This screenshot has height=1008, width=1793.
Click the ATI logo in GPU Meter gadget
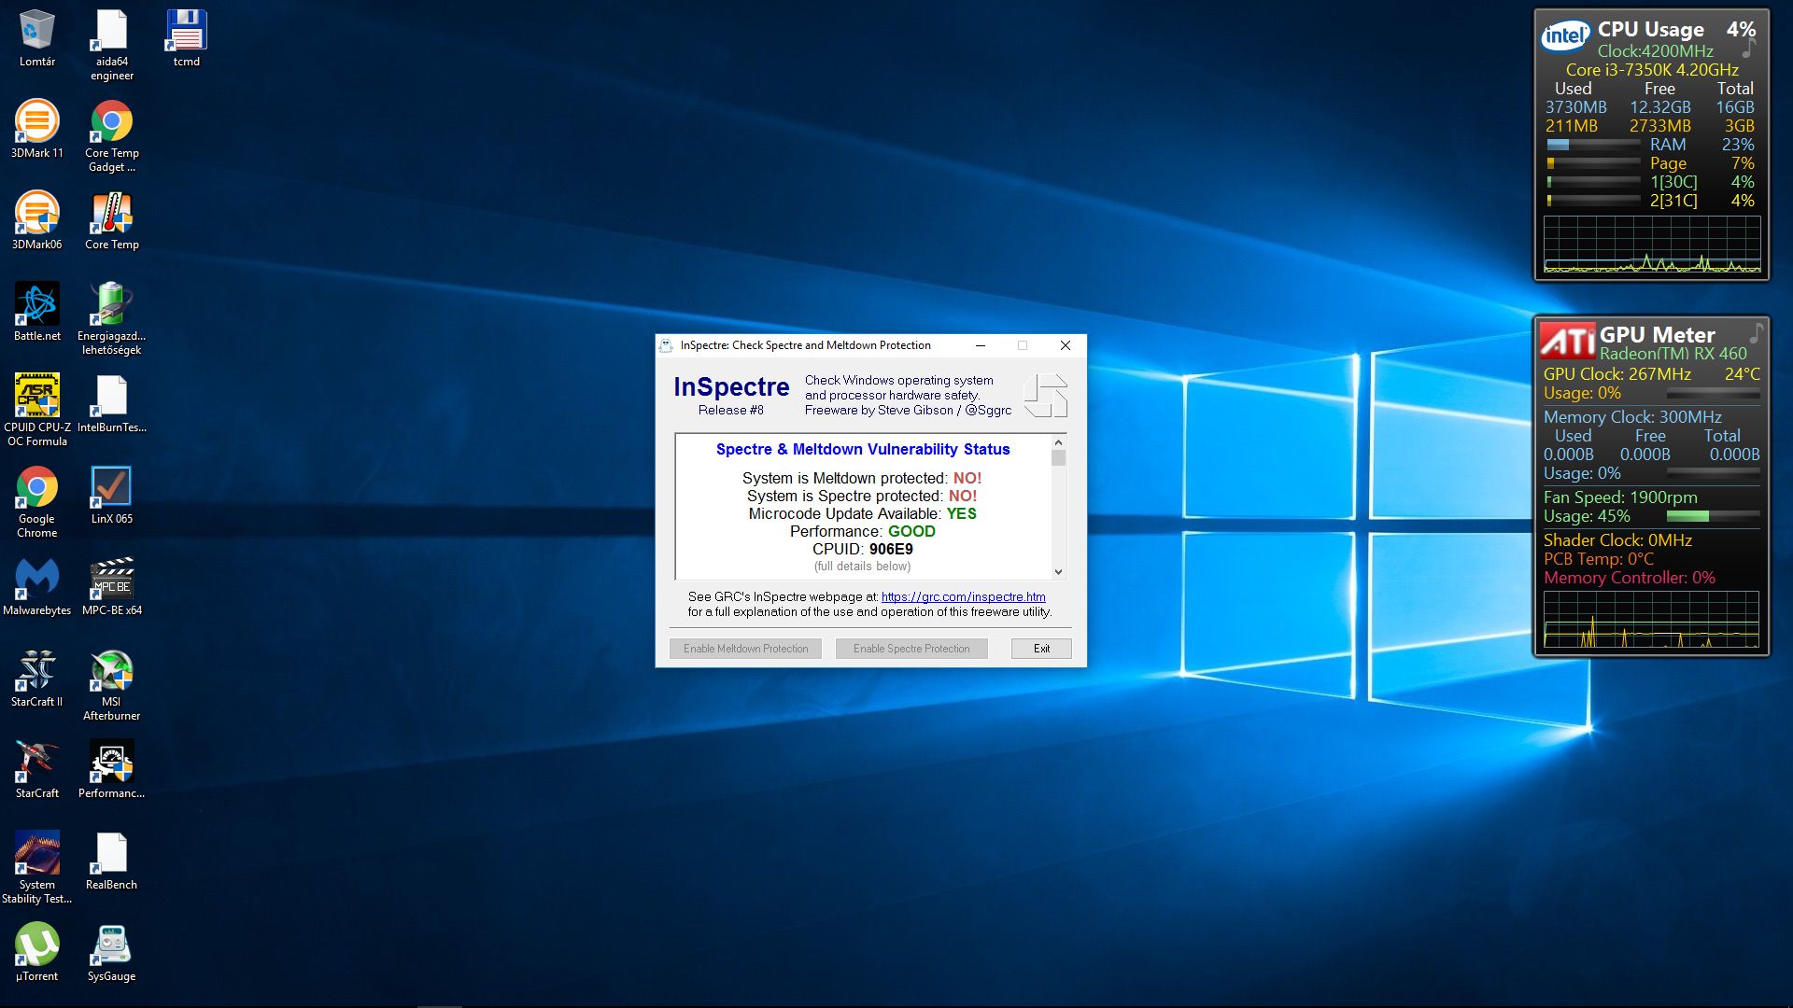(x=1568, y=341)
